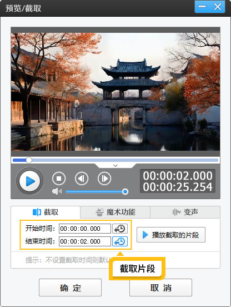Click the video preview image
231x307 pixels.
click(x=115, y=92)
